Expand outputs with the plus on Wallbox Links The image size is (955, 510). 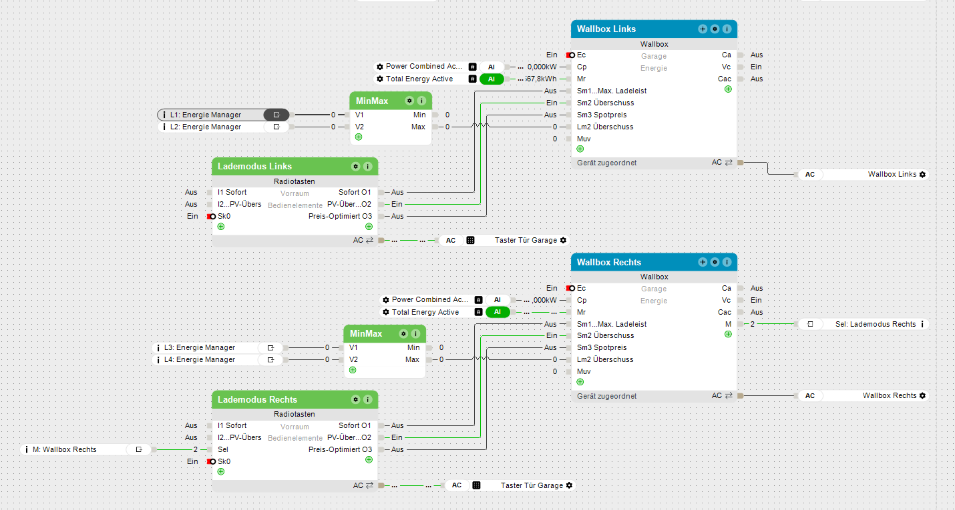pyautogui.click(x=728, y=89)
